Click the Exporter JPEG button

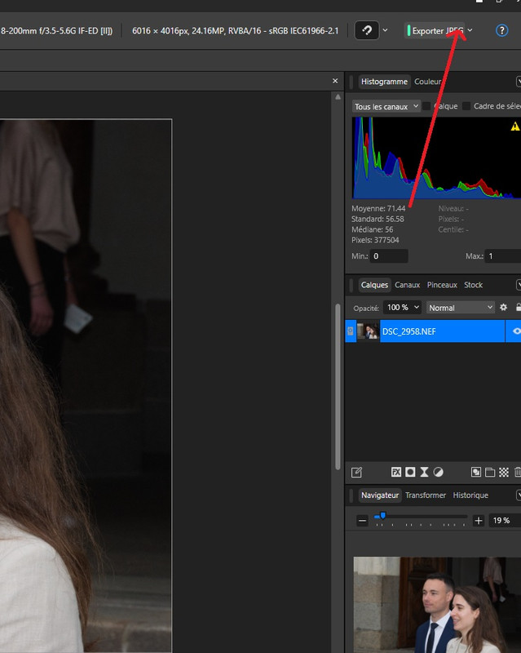click(435, 30)
